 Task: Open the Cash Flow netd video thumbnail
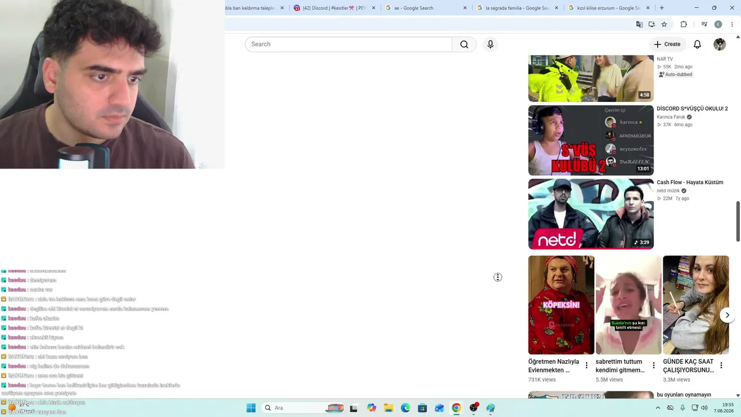591,214
